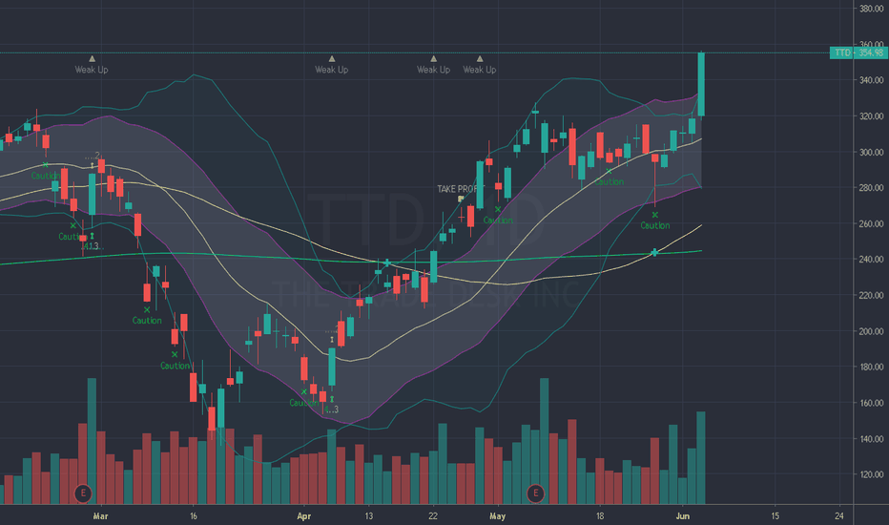Click the earnings E marker near Mar

(83, 493)
